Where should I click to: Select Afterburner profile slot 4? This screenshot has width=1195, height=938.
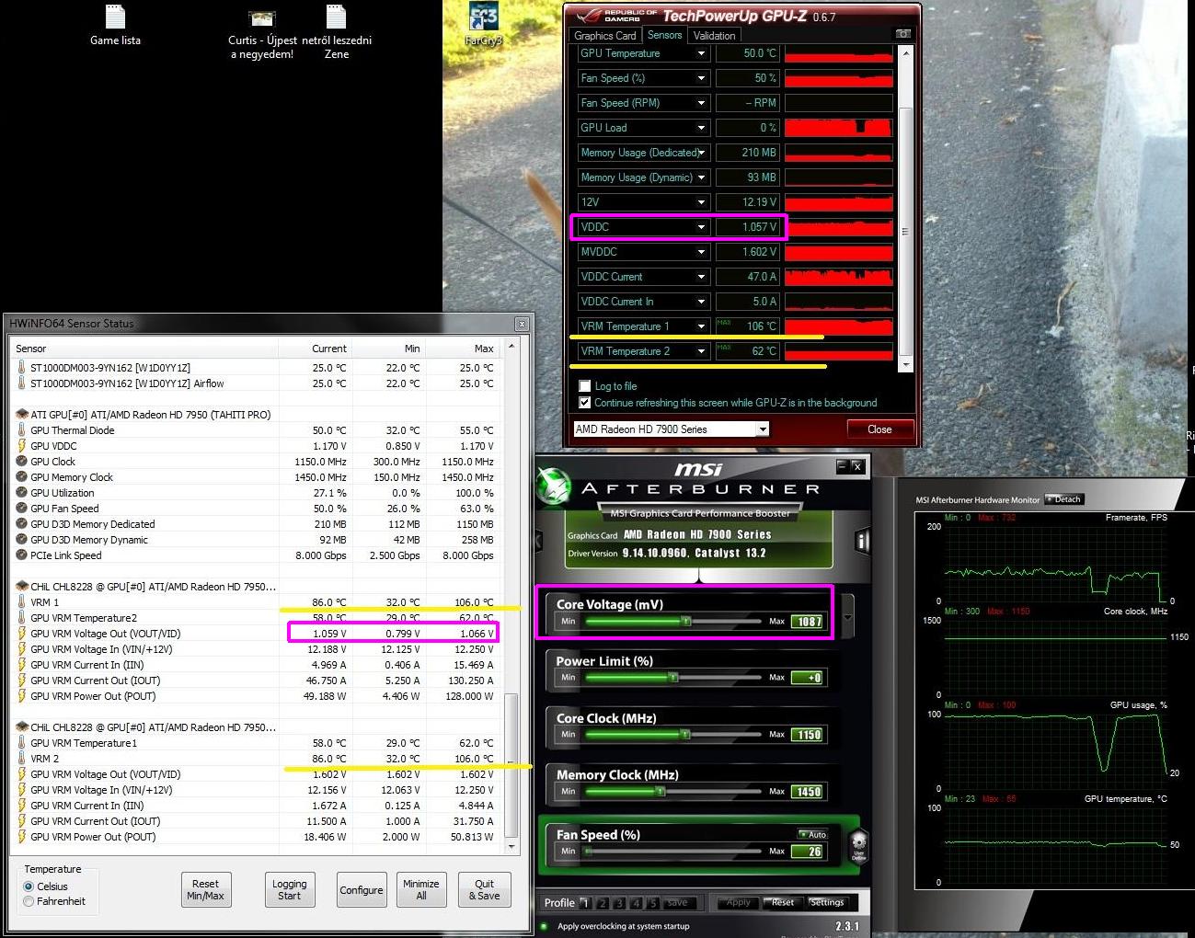[636, 903]
